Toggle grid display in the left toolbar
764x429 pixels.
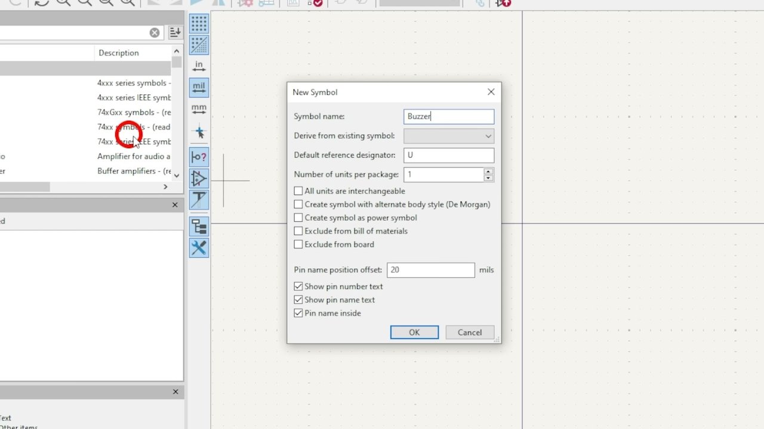[199, 23]
